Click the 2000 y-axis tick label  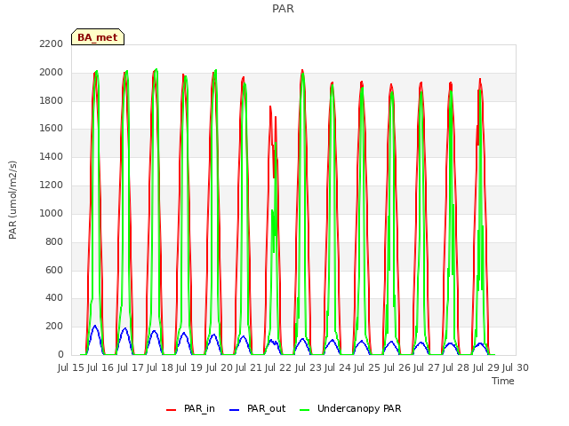pyautogui.click(x=52, y=72)
